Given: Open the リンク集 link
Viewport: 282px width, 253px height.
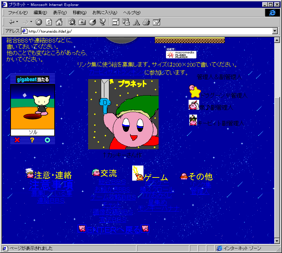Looking at the screenshot, I should coord(201,185).
